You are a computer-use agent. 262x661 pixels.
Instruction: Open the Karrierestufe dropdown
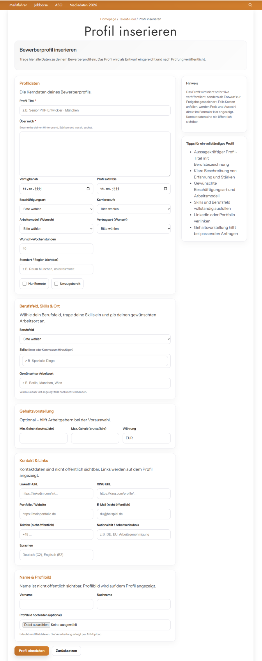click(x=134, y=209)
